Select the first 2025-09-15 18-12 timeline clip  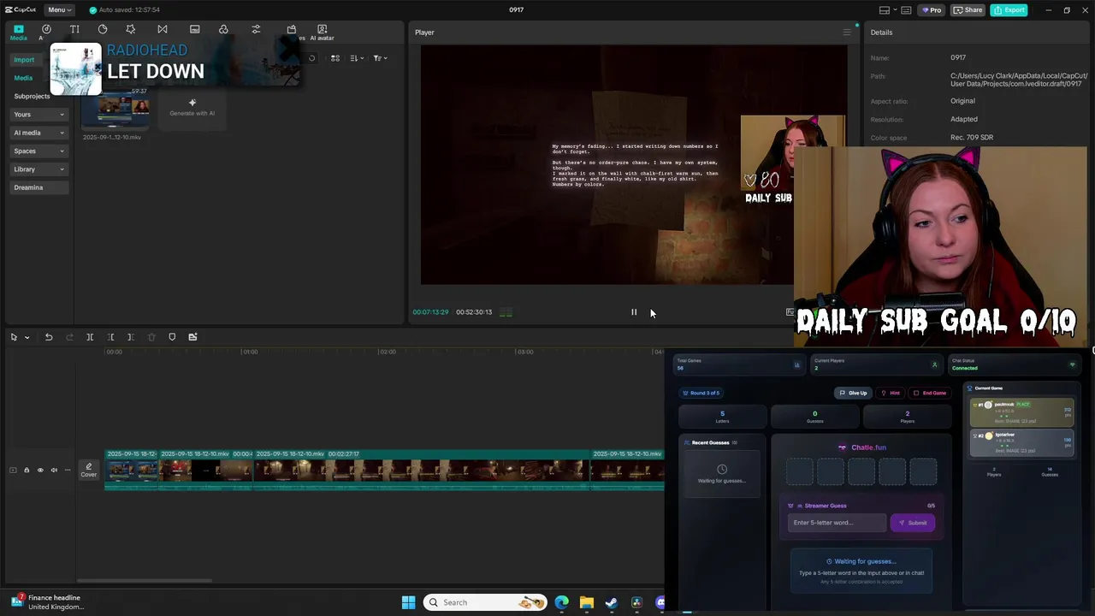click(x=131, y=470)
